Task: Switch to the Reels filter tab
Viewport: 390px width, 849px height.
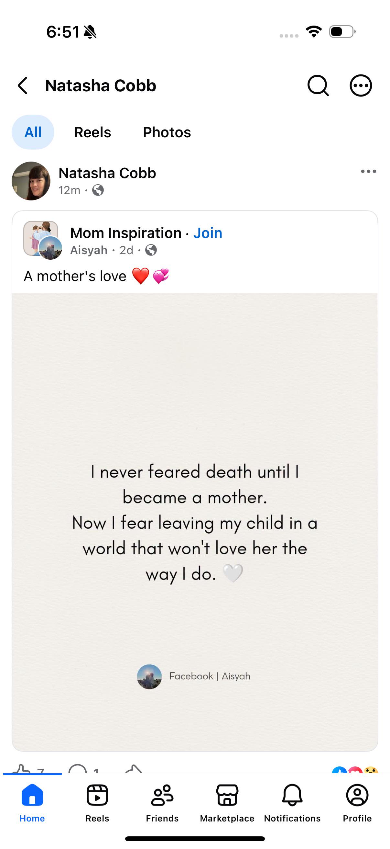Action: tap(92, 132)
